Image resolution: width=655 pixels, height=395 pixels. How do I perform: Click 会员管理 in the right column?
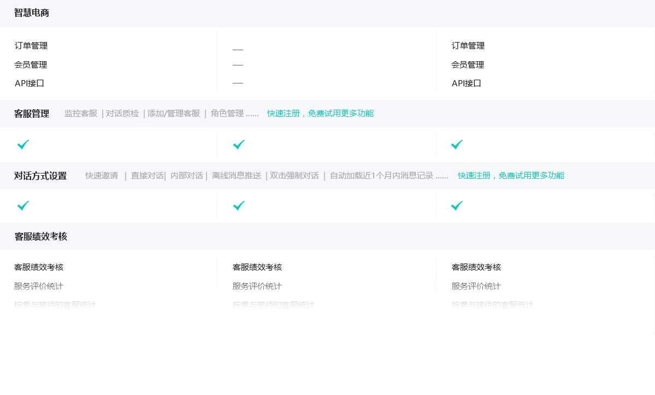[468, 65]
